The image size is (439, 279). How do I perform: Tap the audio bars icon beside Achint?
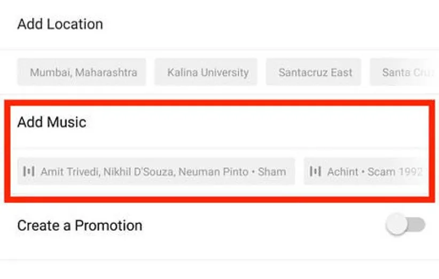[316, 172]
